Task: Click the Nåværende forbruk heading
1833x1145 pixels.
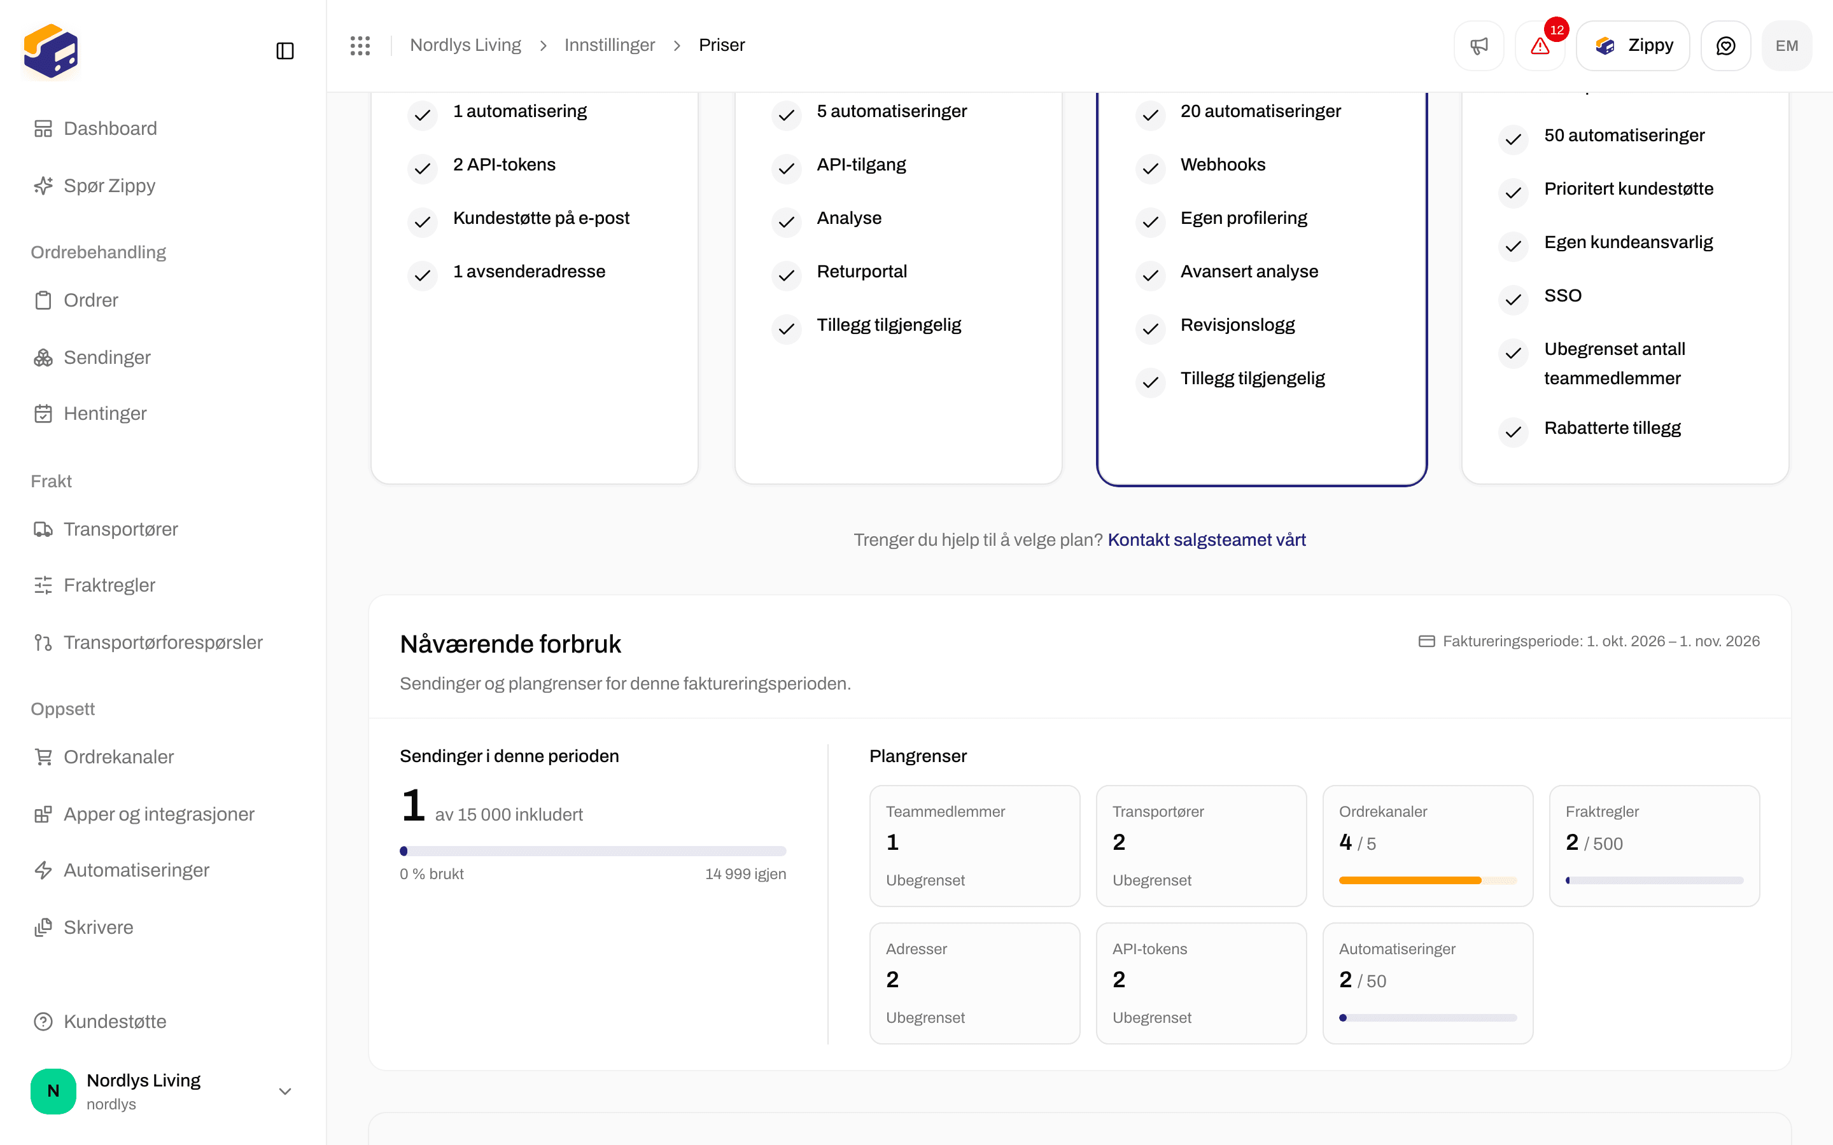Action: tap(510, 644)
